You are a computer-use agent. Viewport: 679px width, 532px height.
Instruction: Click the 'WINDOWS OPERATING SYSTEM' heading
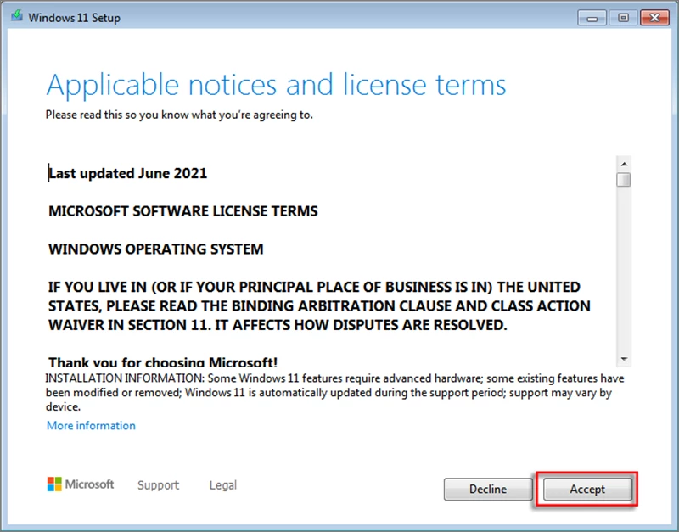(156, 249)
